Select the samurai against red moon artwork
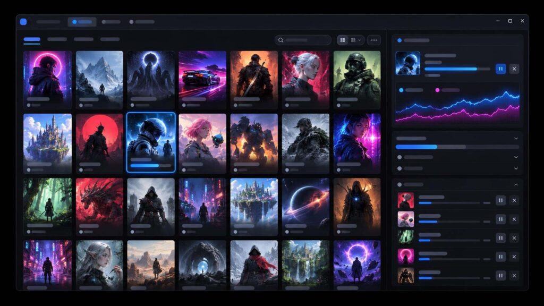 tap(99, 143)
